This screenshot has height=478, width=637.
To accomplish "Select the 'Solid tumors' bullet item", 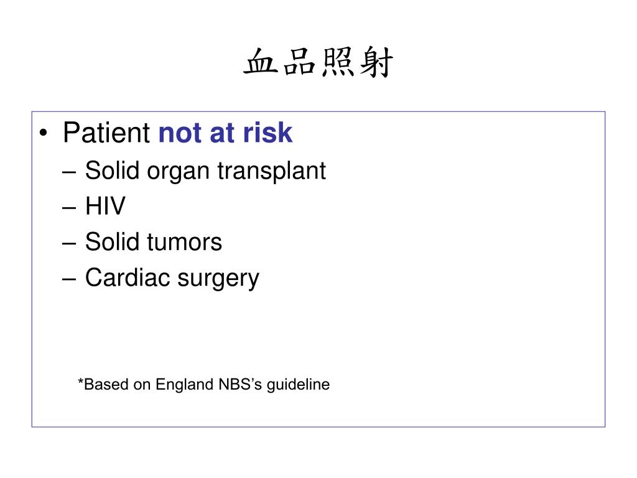I will coord(154,242).
